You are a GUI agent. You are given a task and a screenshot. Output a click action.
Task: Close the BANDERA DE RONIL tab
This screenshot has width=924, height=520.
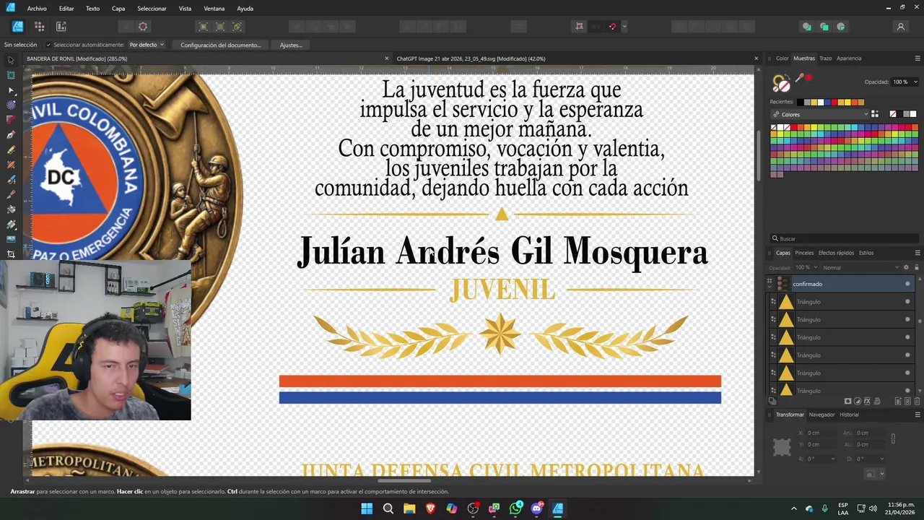tap(387, 58)
